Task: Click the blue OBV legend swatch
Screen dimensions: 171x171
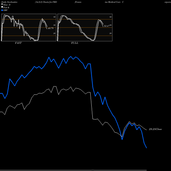Action: click(2, 10)
